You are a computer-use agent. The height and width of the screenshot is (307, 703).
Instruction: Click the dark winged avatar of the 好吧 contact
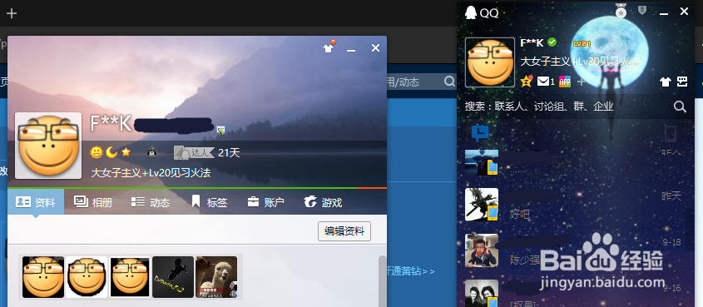tap(482, 205)
